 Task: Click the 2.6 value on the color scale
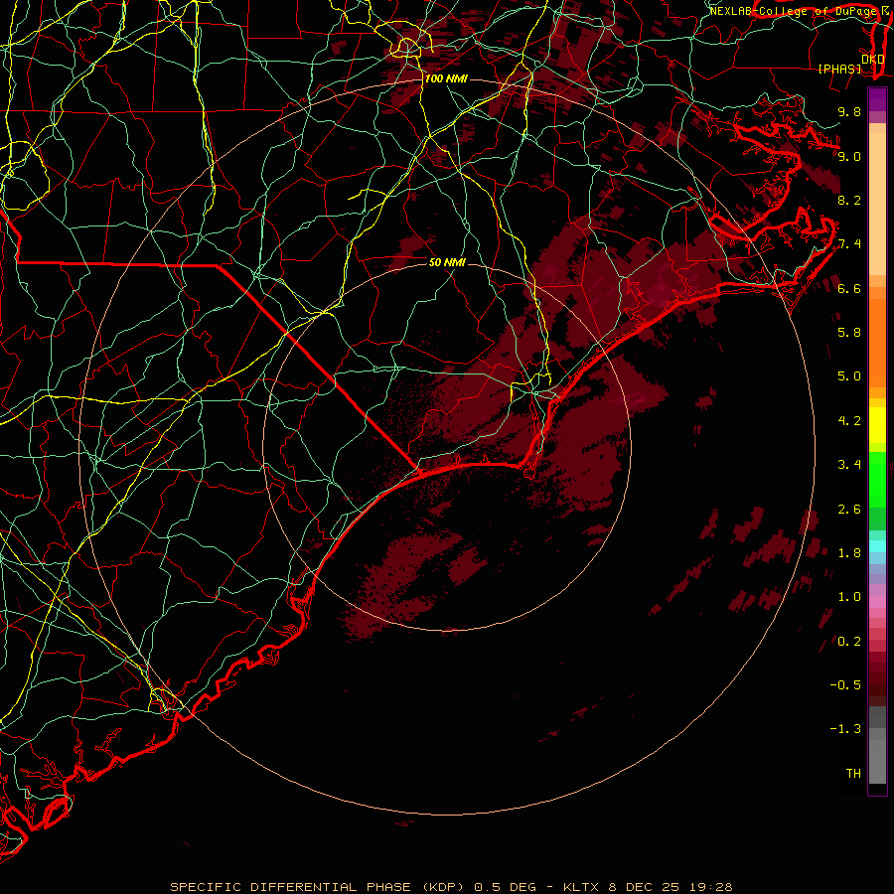(x=849, y=510)
